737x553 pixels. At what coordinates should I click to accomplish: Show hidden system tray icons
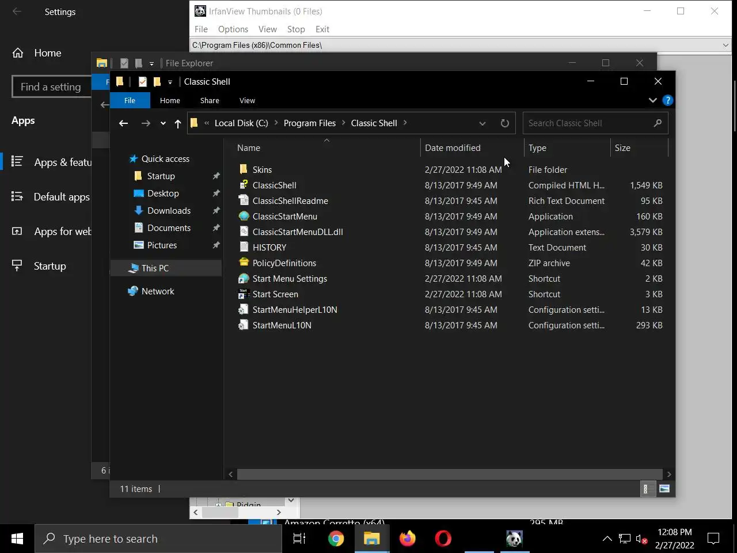click(607, 539)
